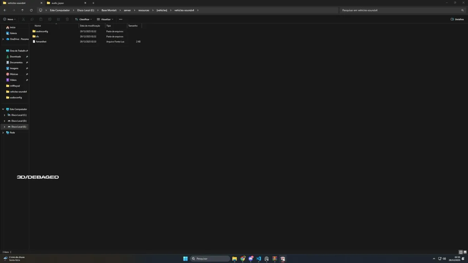Go back to the previous folder
This screenshot has width=468, height=263.
(x=5, y=10)
